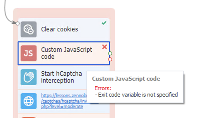Click the red X error mark
The width and height of the screenshot is (207, 118).
[x=104, y=47]
